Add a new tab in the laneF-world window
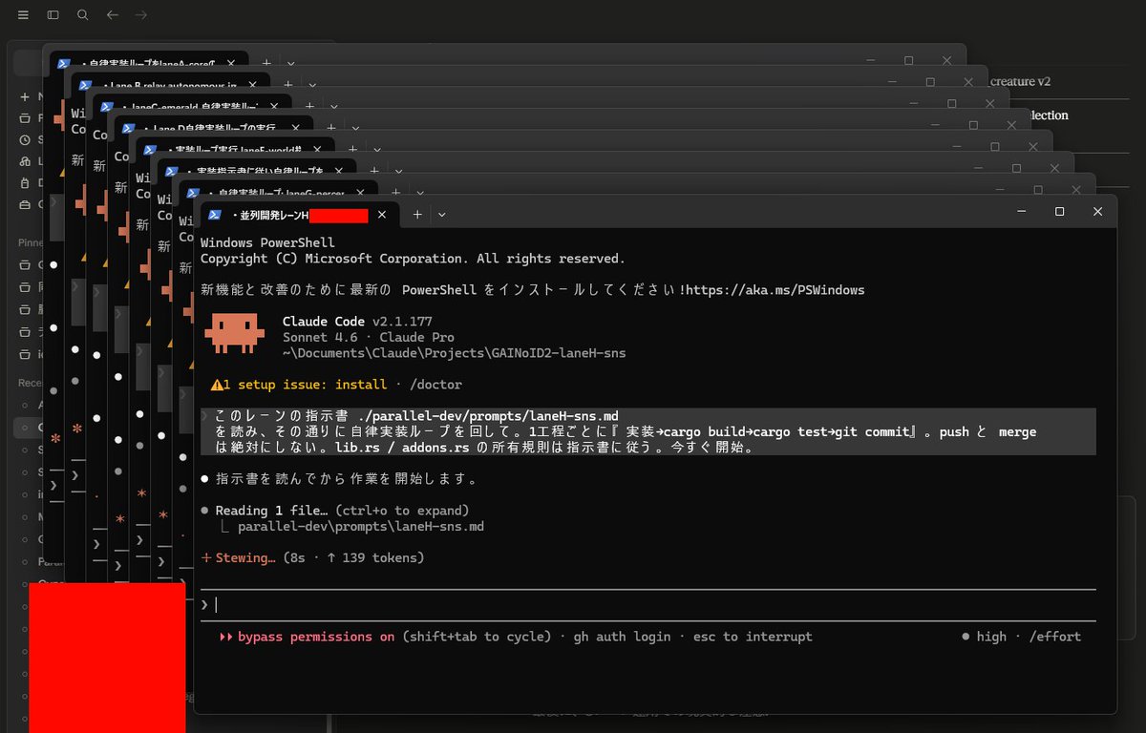The image size is (1146, 733). point(352,148)
